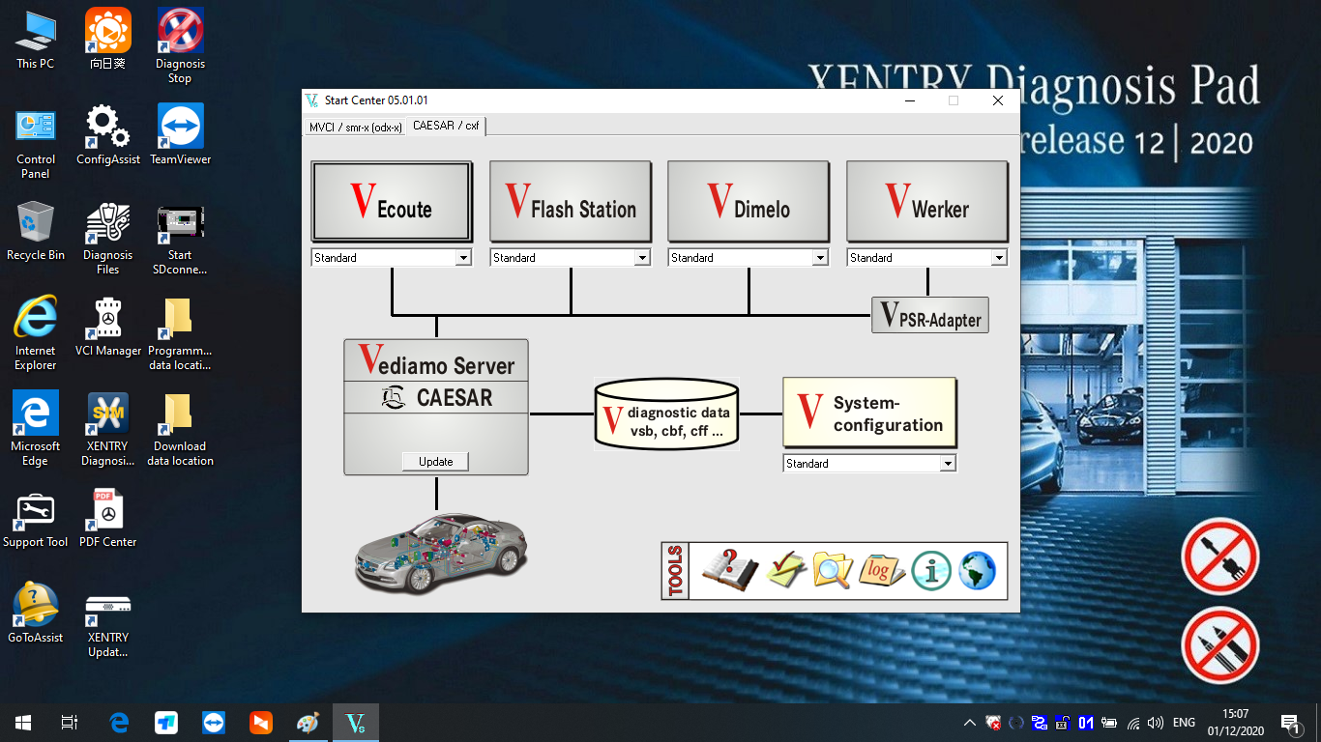The height and width of the screenshot is (742, 1321).
Task: Select the This PC desktop icon
Action: (x=36, y=41)
